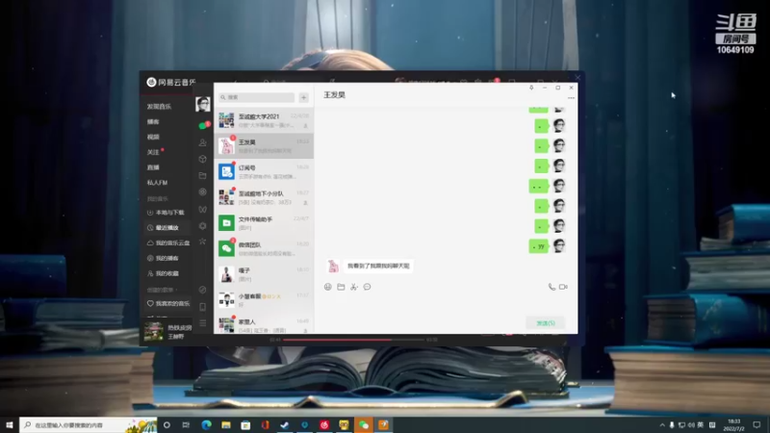Open 我喜欢的音乐 playlist in NetEase Music

(x=168, y=303)
